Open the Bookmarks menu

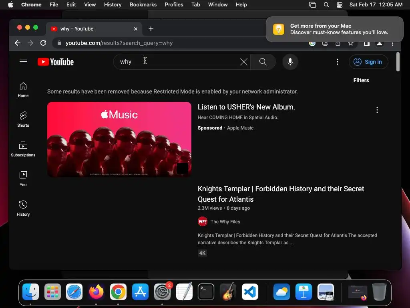pyautogui.click(x=143, y=5)
